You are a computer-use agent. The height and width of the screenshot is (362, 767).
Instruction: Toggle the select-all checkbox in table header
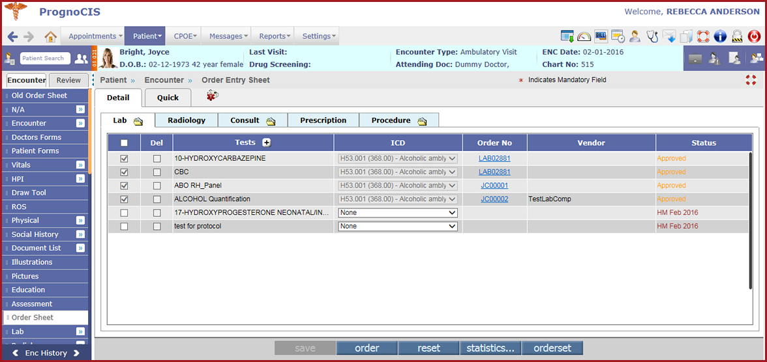tap(124, 143)
